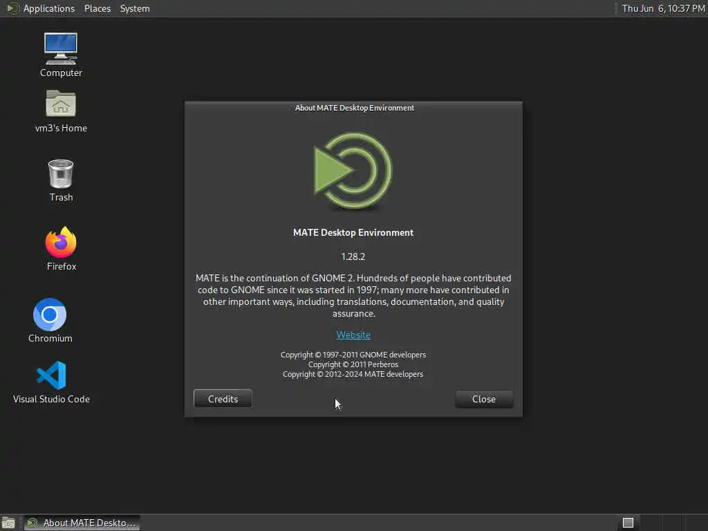The width and height of the screenshot is (708, 531).
Task: Click the MATE logo in the About dialog
Action: (x=353, y=171)
